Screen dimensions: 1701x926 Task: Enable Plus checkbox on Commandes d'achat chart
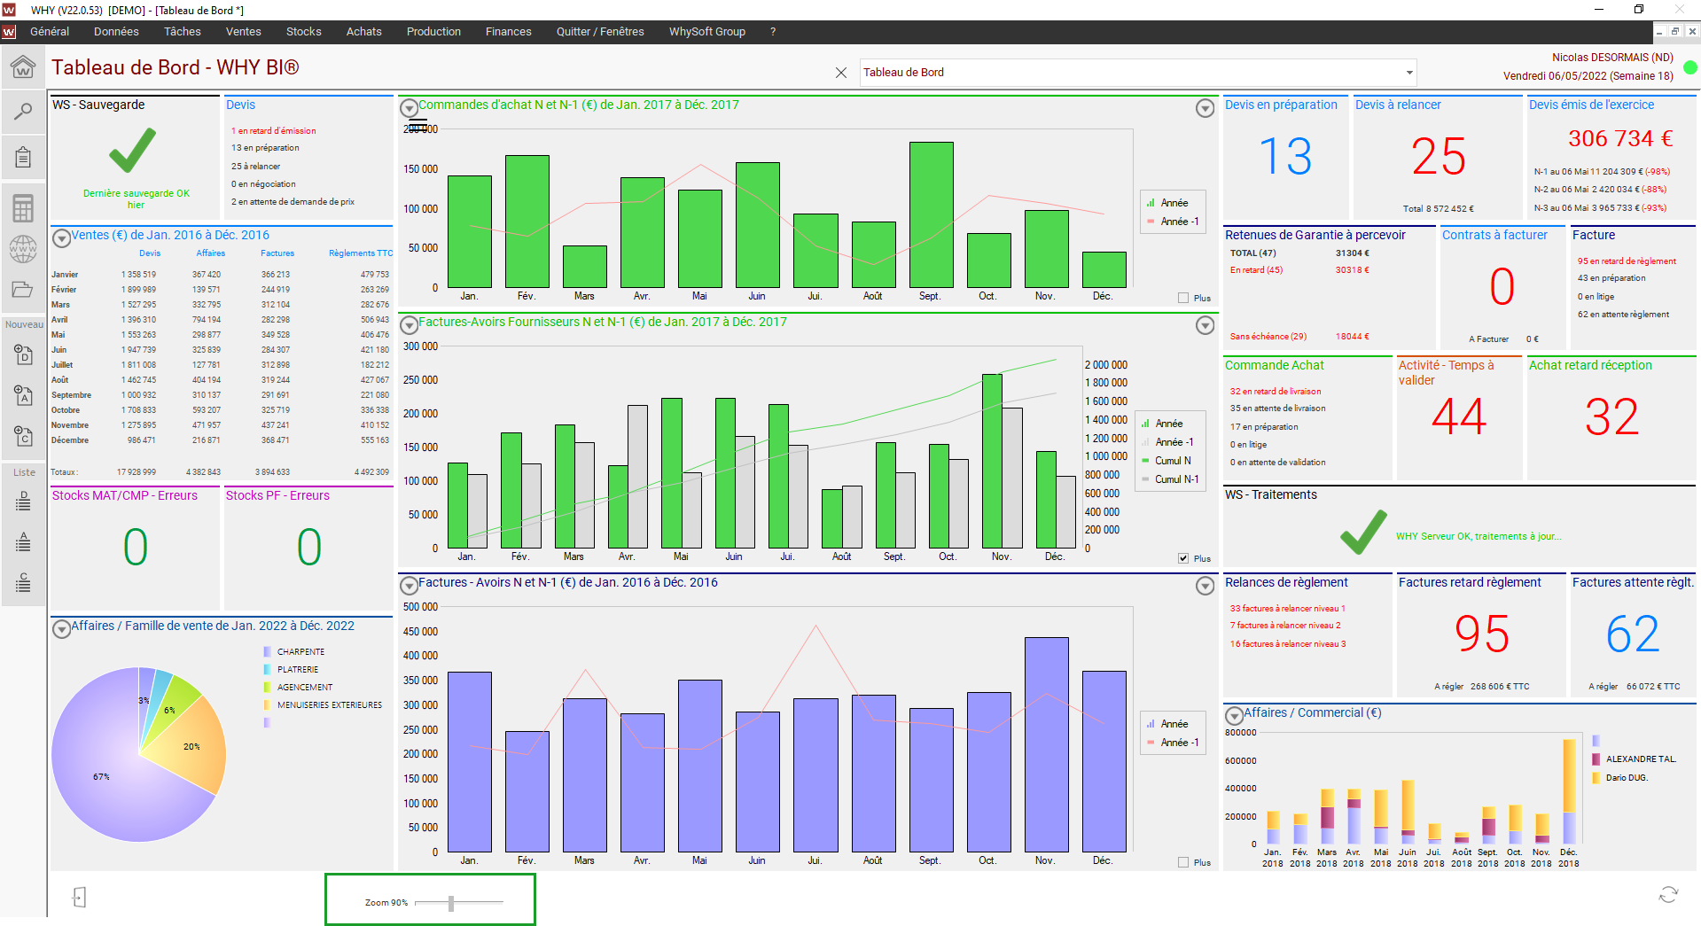pos(1183,298)
